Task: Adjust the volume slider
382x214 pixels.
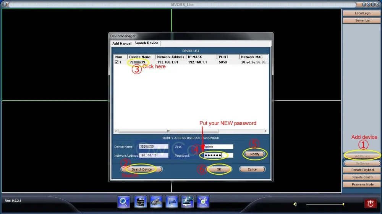Action: [325, 204]
